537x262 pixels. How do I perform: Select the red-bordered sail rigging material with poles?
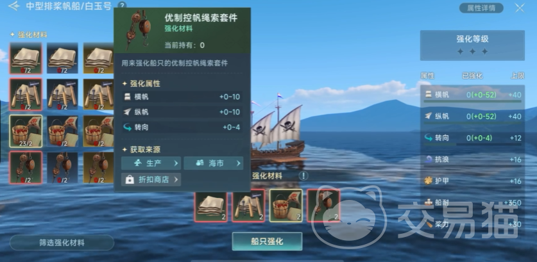pos(26,95)
